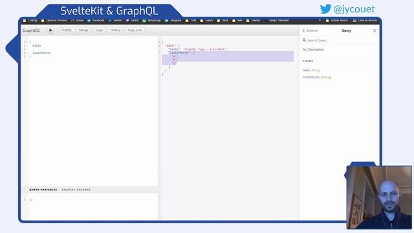This screenshot has height=233, width=414.
Task: Click the "GraphQL Yoga - SvelteKit" result value
Action: pos(205,49)
